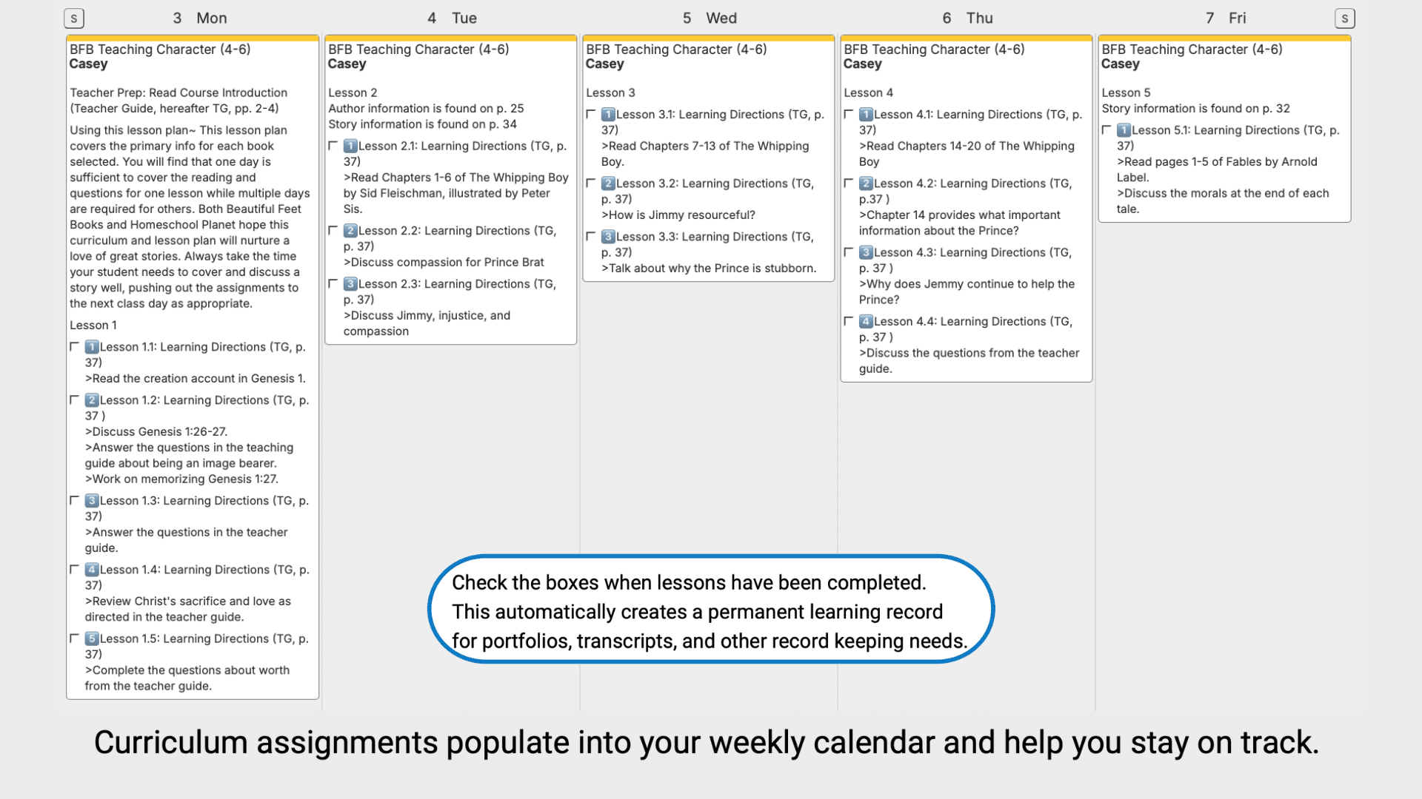Select the 6 Thu day header
This screenshot has height=799, width=1422.
967,18
